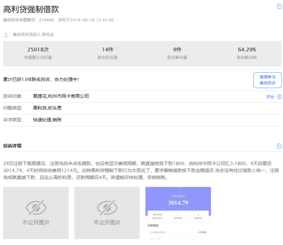Click the 9件 resolved count
The height and width of the screenshot is (245, 283).
click(x=177, y=49)
